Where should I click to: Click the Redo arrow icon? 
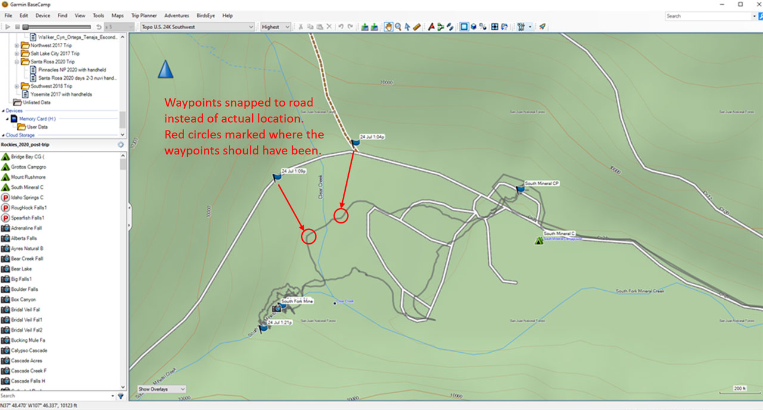(351, 27)
